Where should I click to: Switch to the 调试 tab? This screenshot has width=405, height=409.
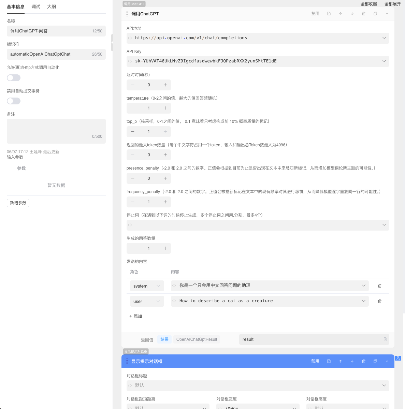tap(36, 7)
